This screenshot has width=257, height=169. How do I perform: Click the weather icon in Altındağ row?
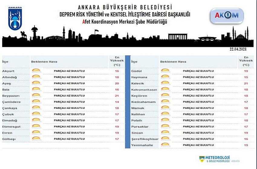[x=36, y=77]
